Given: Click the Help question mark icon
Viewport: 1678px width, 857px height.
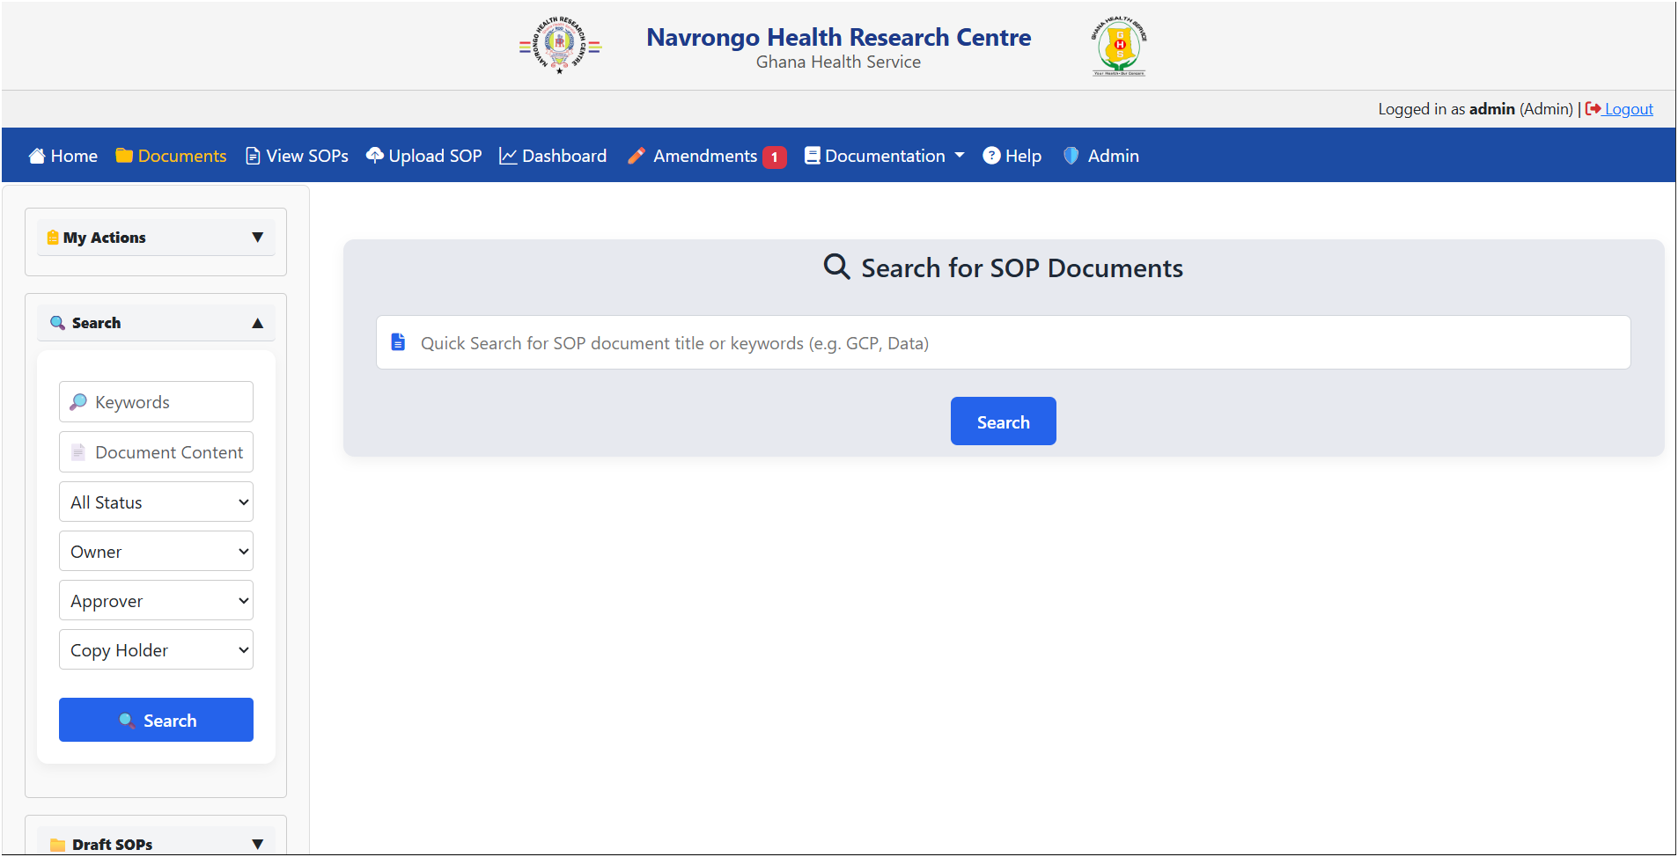Looking at the screenshot, I should point(992,156).
